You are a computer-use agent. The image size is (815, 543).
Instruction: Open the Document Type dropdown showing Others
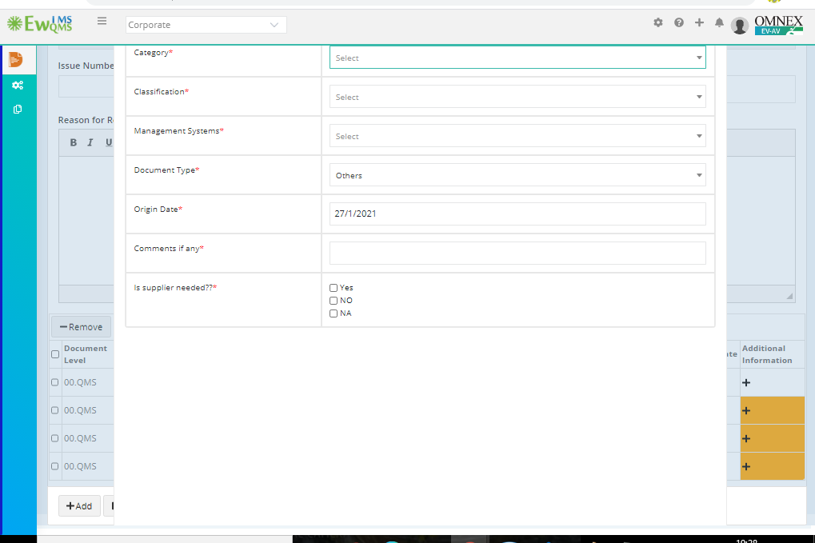pos(517,175)
